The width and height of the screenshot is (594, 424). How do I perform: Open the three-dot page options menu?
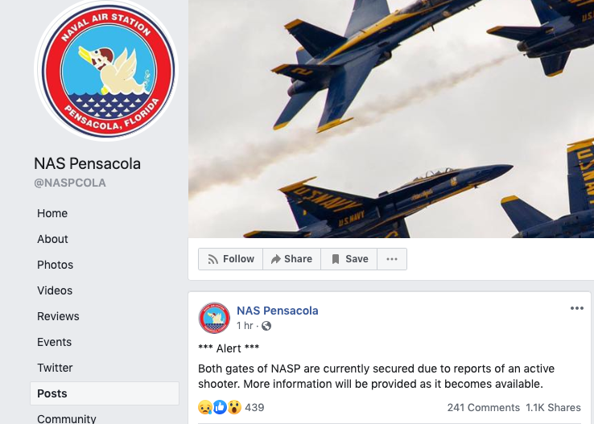392,259
